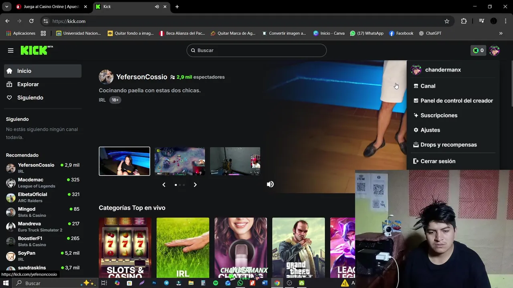Select the League of Legends stream thumbnail
The height and width of the screenshot is (288, 513).
point(180,161)
